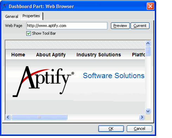Click the vertical scrollbar thumb

[x=148, y=51]
